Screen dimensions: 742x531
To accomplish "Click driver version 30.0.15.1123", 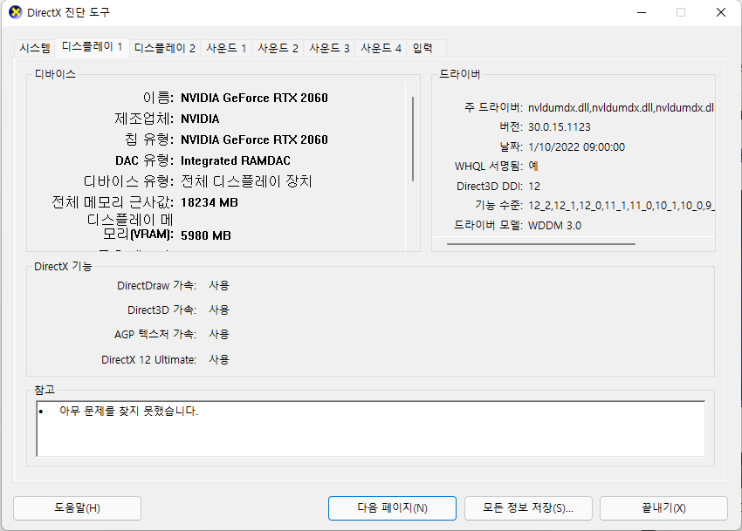I will tap(560, 127).
